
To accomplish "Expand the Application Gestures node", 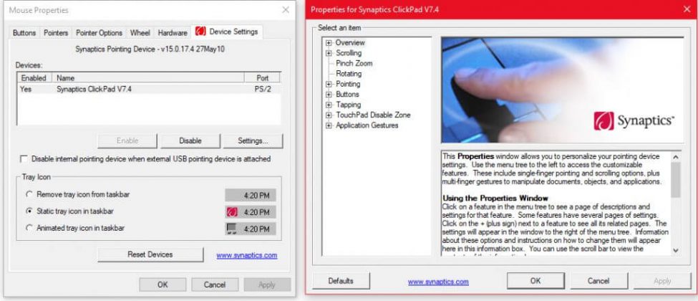I will tap(329, 125).
